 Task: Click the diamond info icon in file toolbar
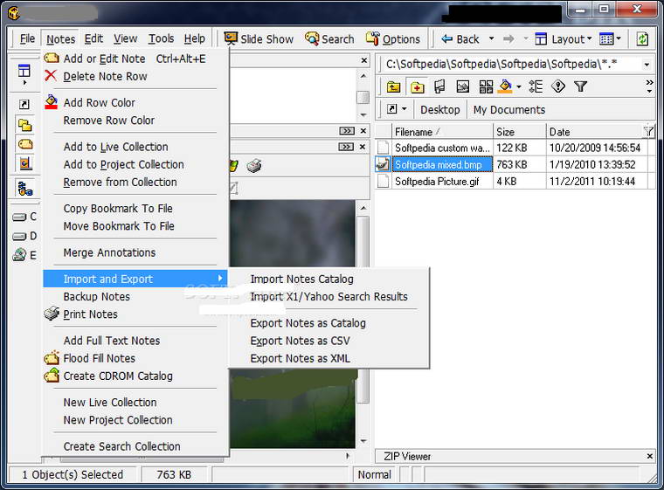click(558, 86)
